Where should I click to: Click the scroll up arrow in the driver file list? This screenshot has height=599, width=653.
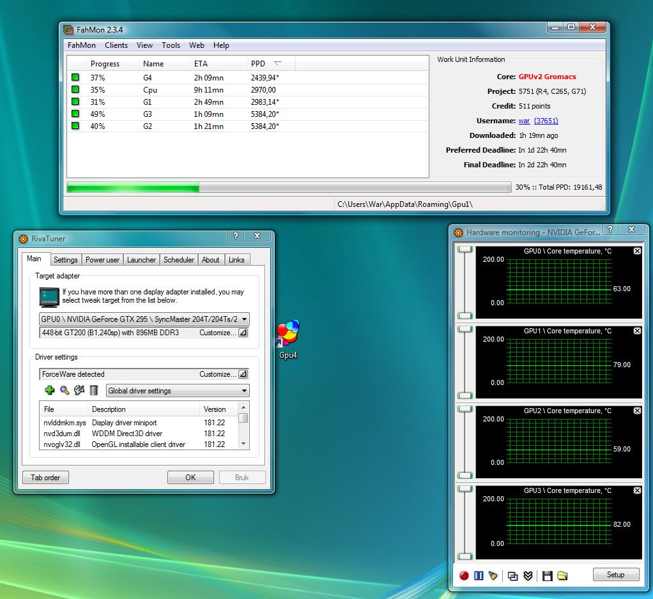tap(243, 407)
